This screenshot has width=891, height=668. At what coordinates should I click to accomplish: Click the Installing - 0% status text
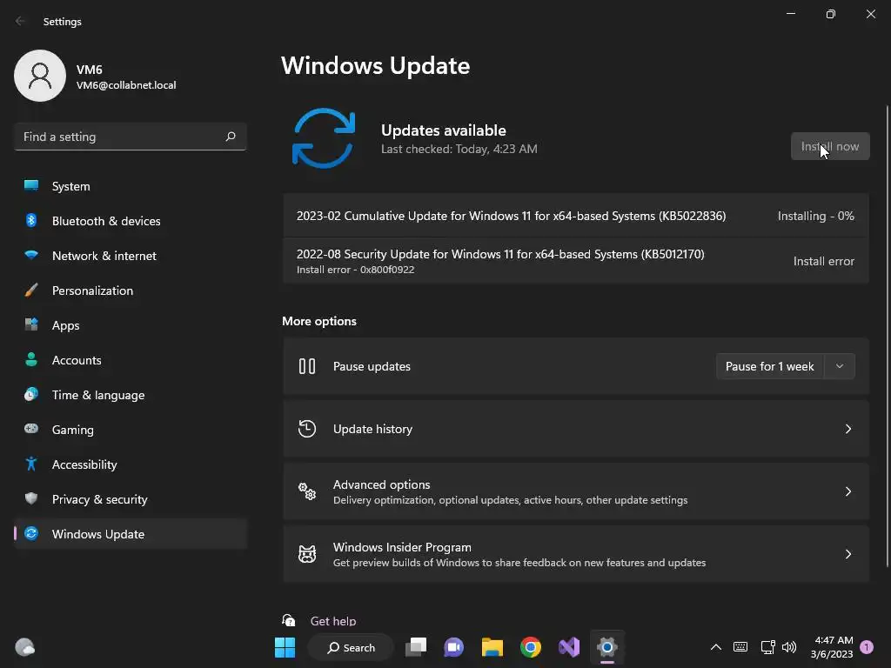815,216
